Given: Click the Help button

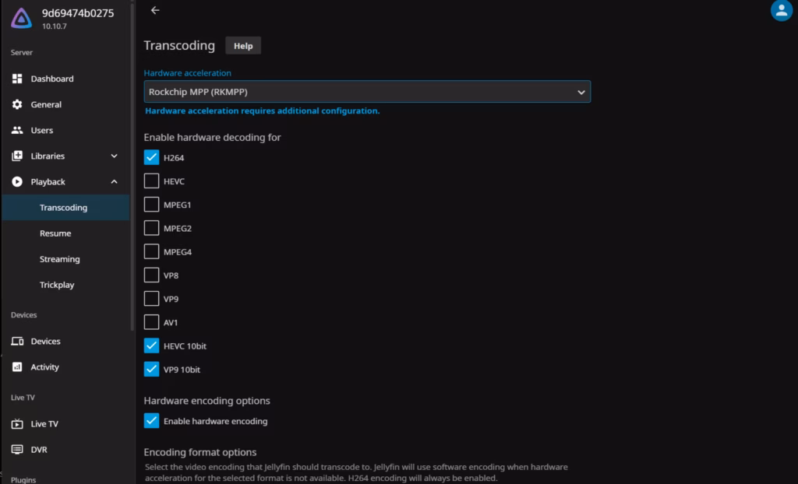Looking at the screenshot, I should 243,46.
